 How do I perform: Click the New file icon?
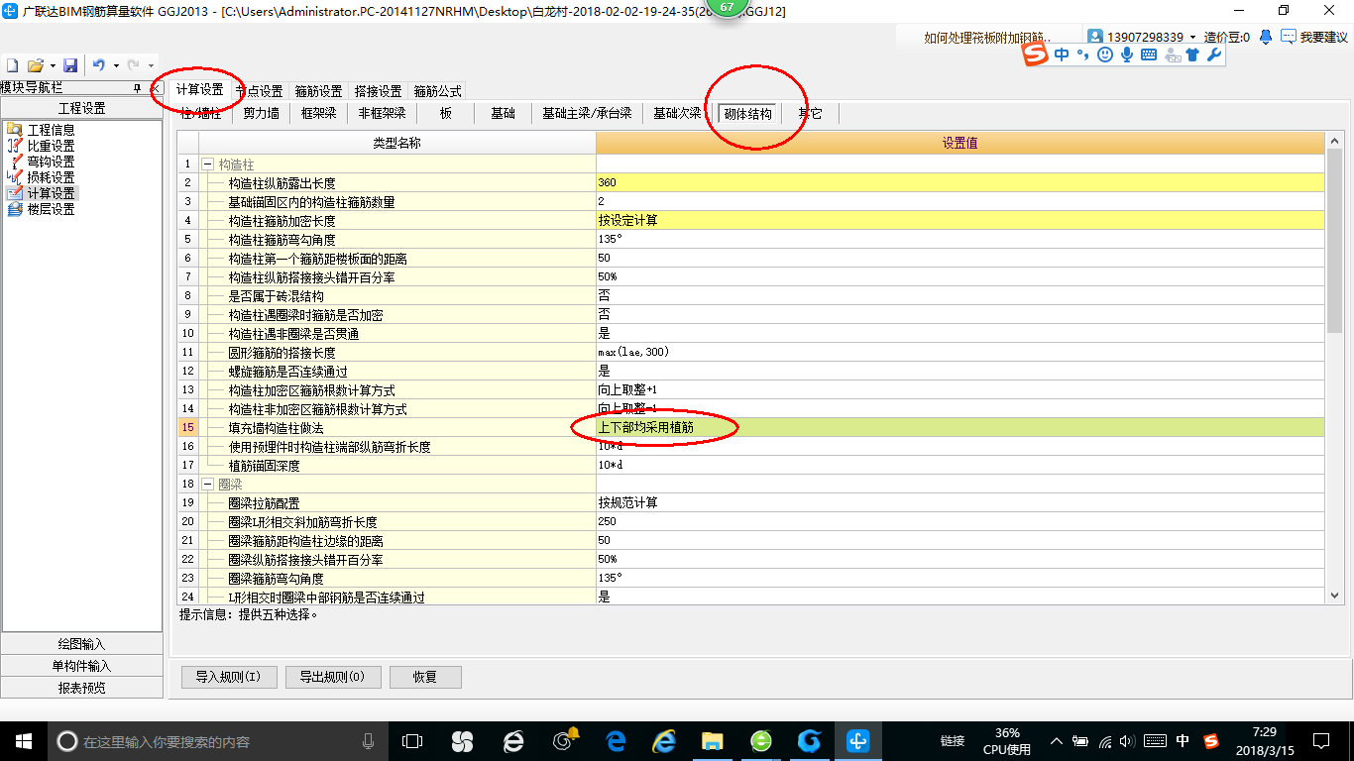13,65
